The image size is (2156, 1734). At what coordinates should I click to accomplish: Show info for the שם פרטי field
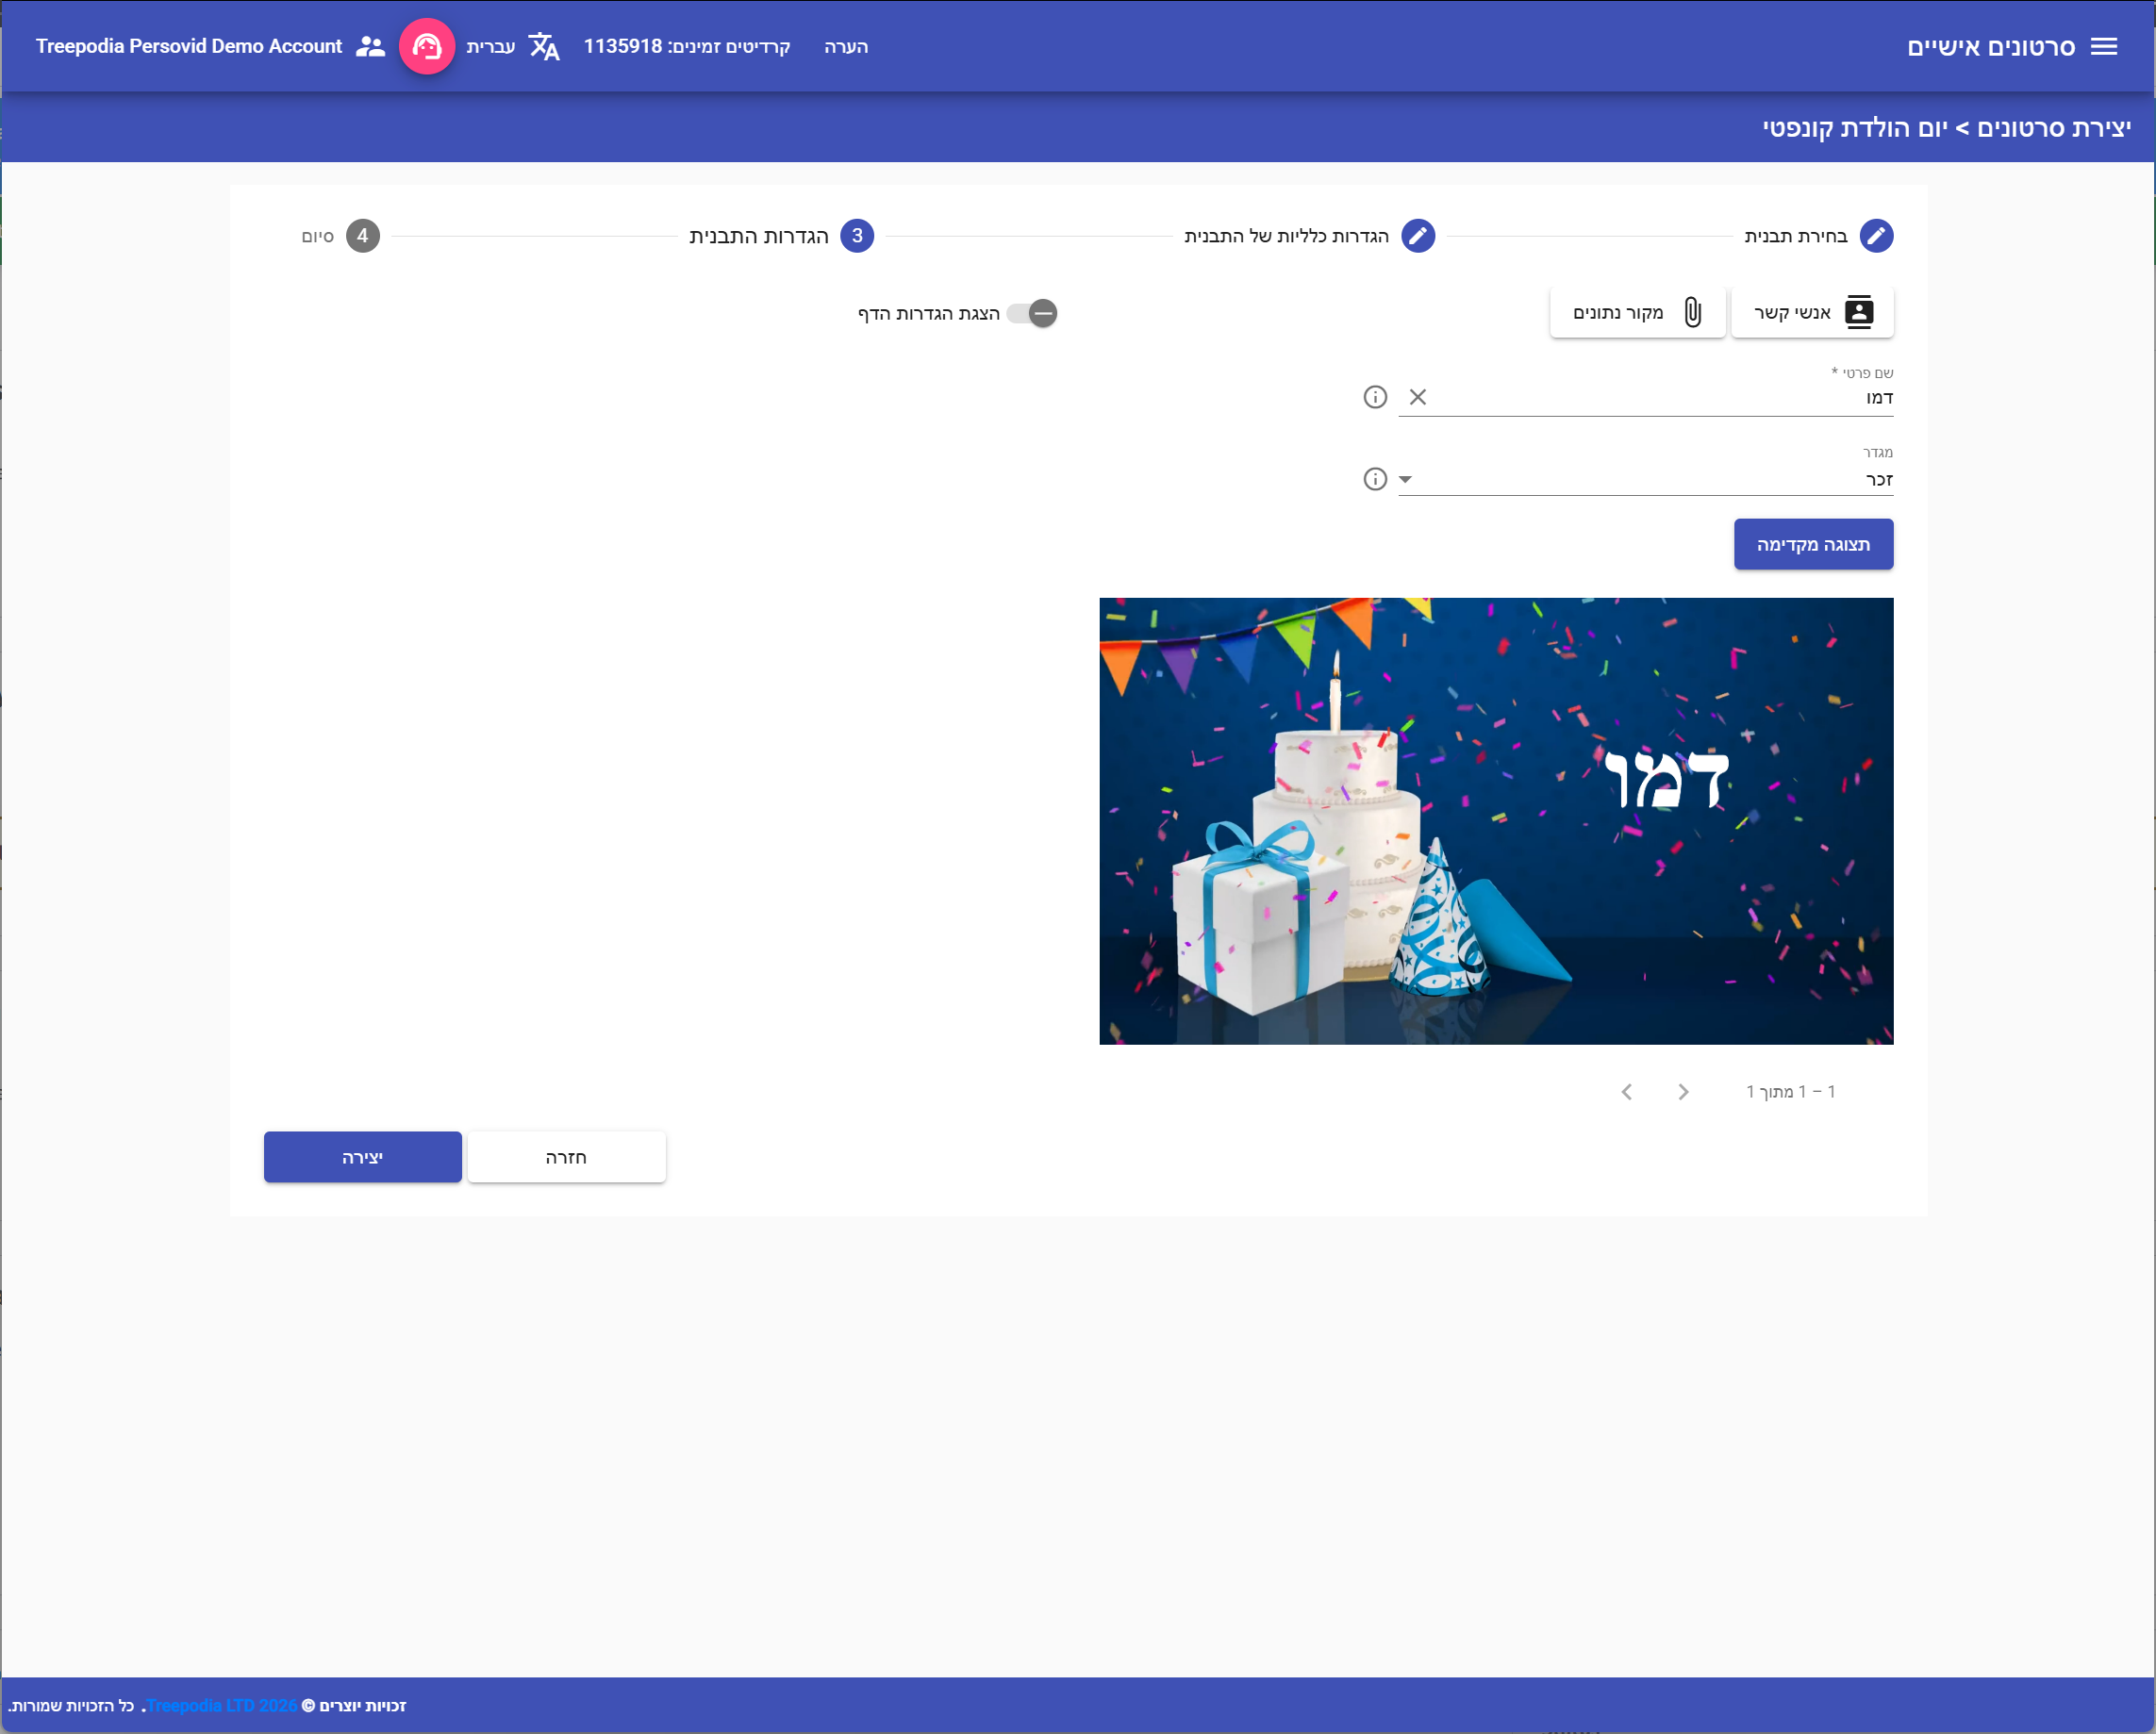click(x=1375, y=397)
